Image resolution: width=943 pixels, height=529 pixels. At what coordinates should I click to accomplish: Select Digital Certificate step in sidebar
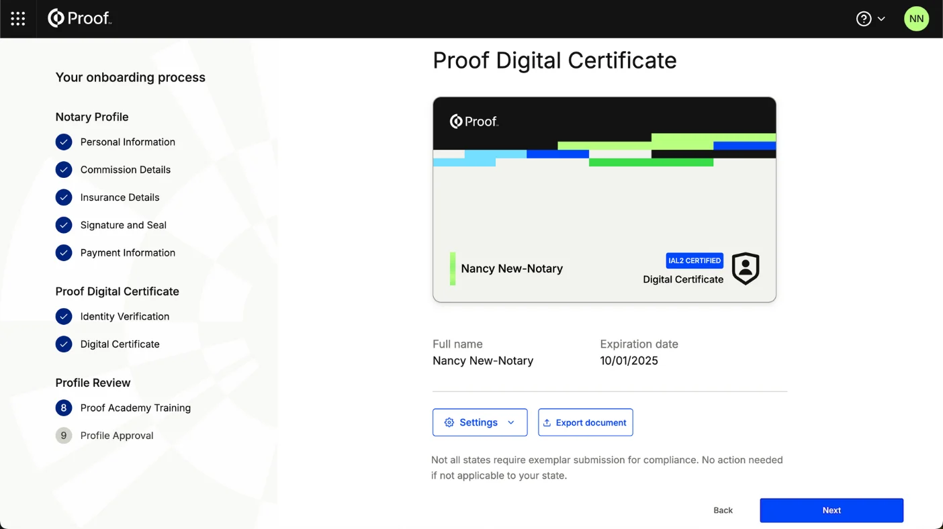click(x=120, y=344)
